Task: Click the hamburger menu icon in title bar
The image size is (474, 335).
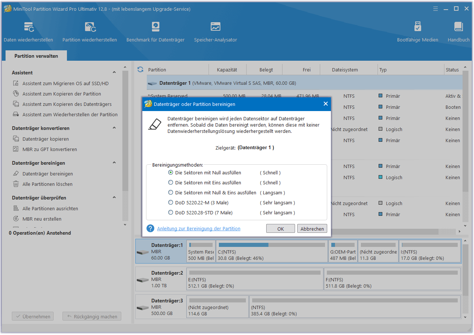Action: pyautogui.click(x=436, y=9)
